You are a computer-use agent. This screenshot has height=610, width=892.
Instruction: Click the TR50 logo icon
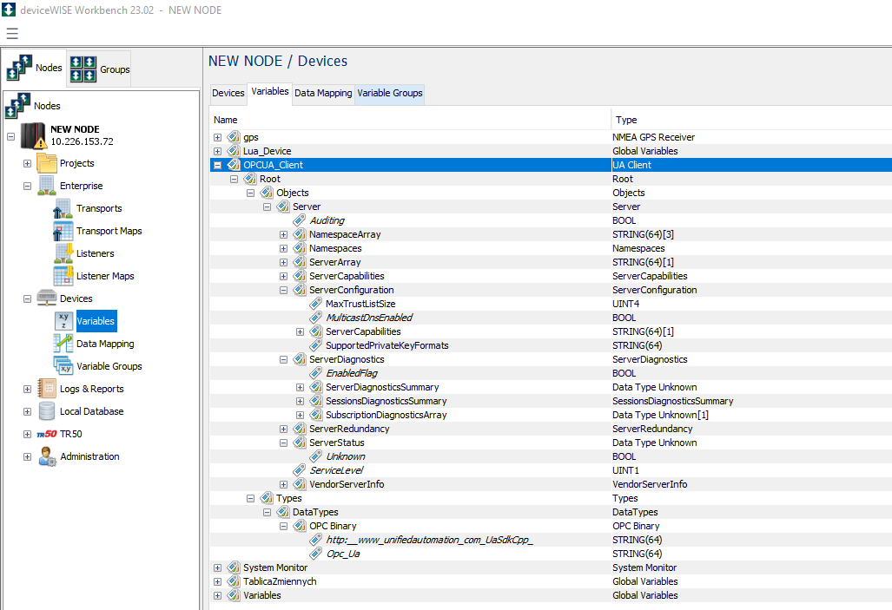click(47, 434)
